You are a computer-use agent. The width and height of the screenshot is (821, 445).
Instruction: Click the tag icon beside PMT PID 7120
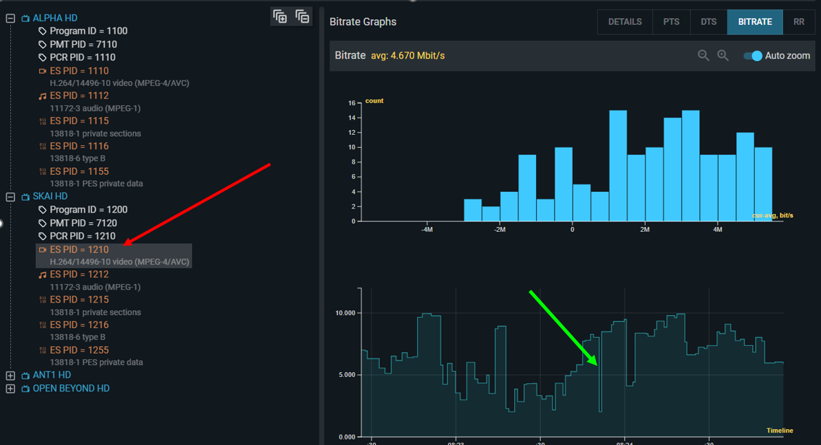coord(43,223)
